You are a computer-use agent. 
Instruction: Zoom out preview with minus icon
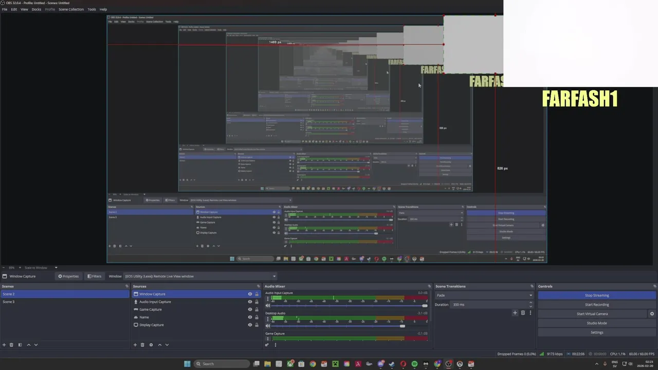point(4,268)
